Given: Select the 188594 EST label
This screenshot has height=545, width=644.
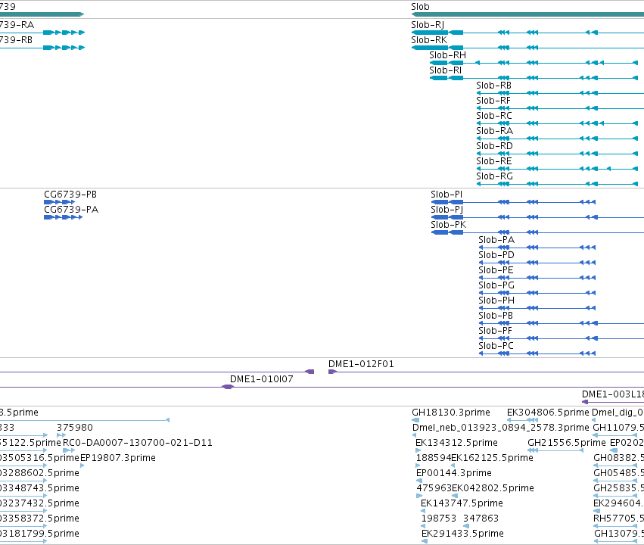Looking at the screenshot, I should click(x=434, y=459).
